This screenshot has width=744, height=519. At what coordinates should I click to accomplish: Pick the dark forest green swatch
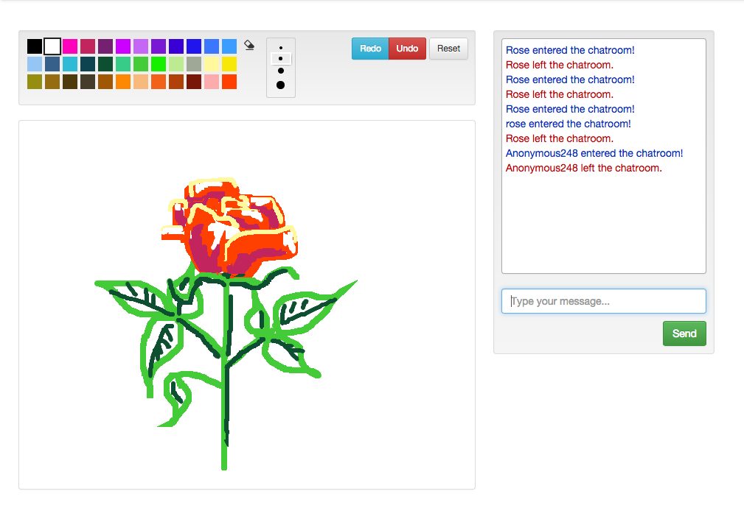(105, 64)
